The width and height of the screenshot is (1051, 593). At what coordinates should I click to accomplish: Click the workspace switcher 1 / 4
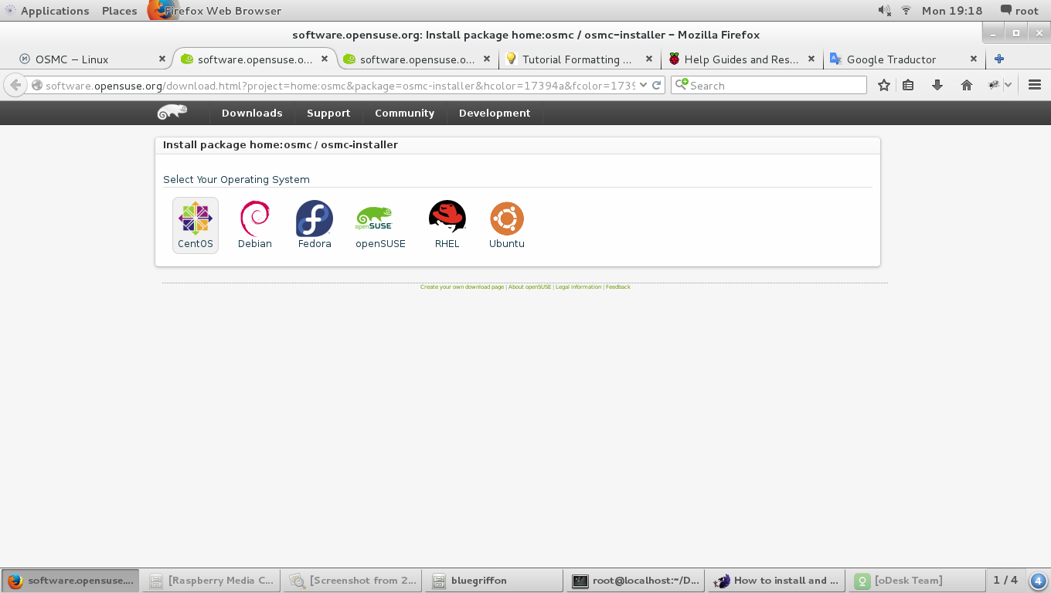[x=1005, y=580]
